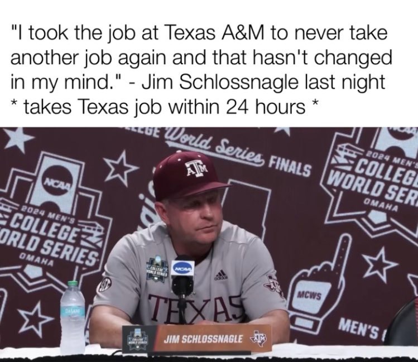The width and height of the screenshot is (418, 362).
Task: Click the adidas logo on the jersey
Action: click(x=221, y=275)
